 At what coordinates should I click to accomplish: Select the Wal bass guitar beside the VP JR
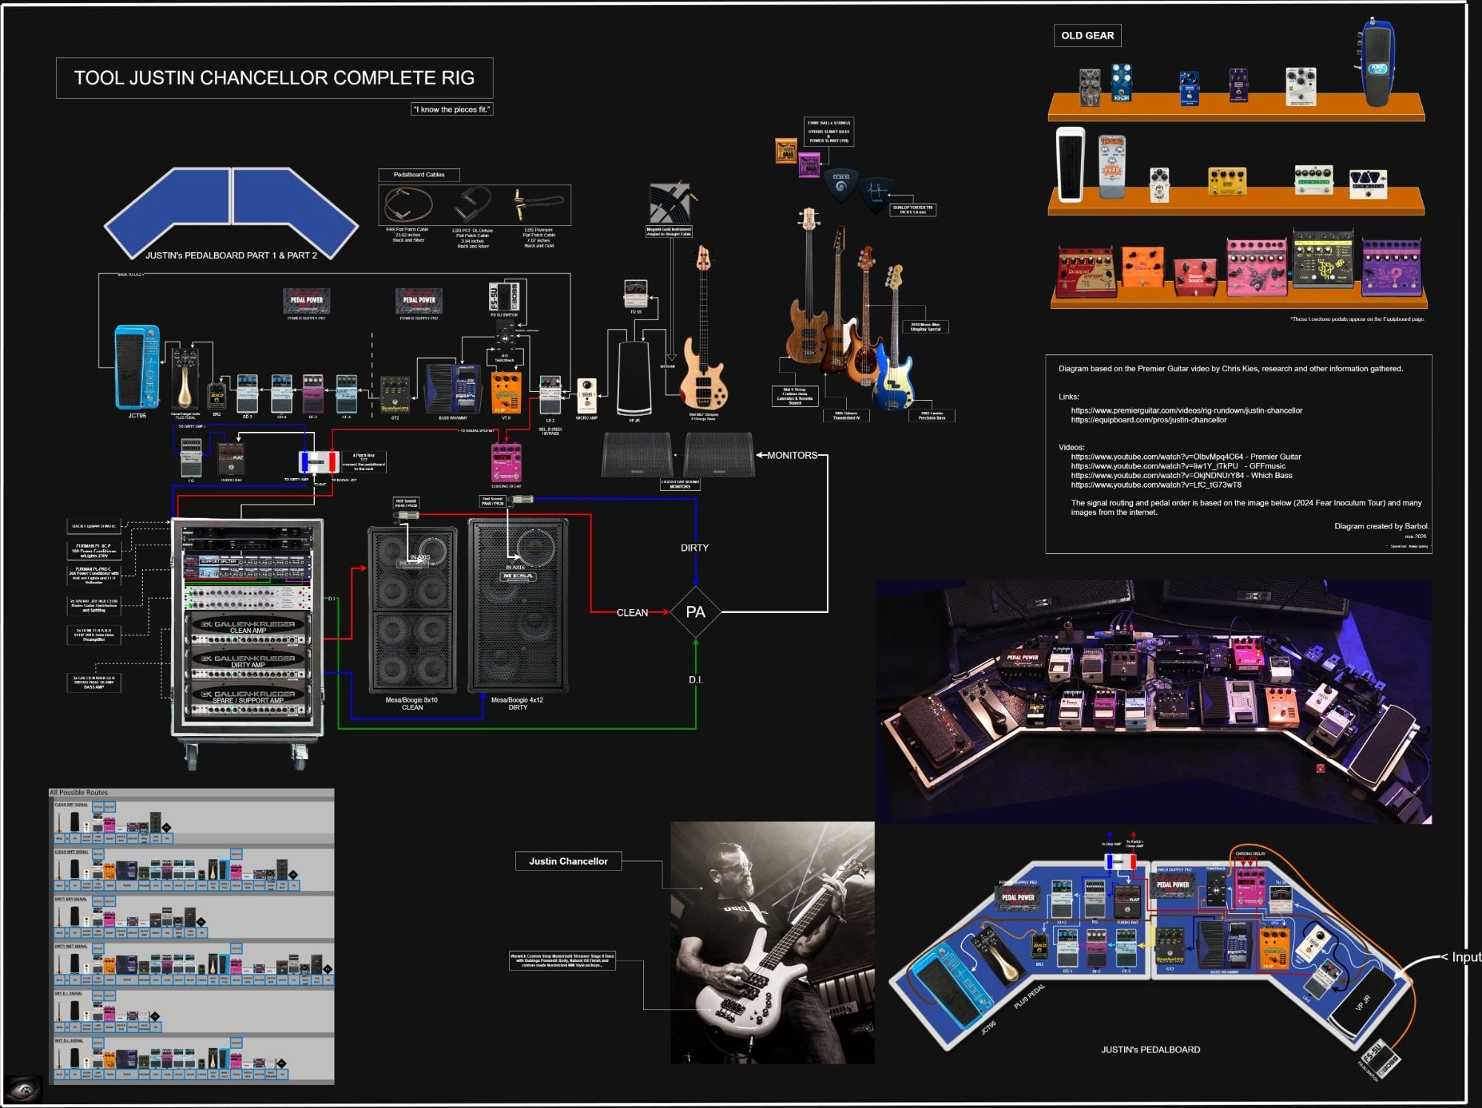[x=704, y=329]
